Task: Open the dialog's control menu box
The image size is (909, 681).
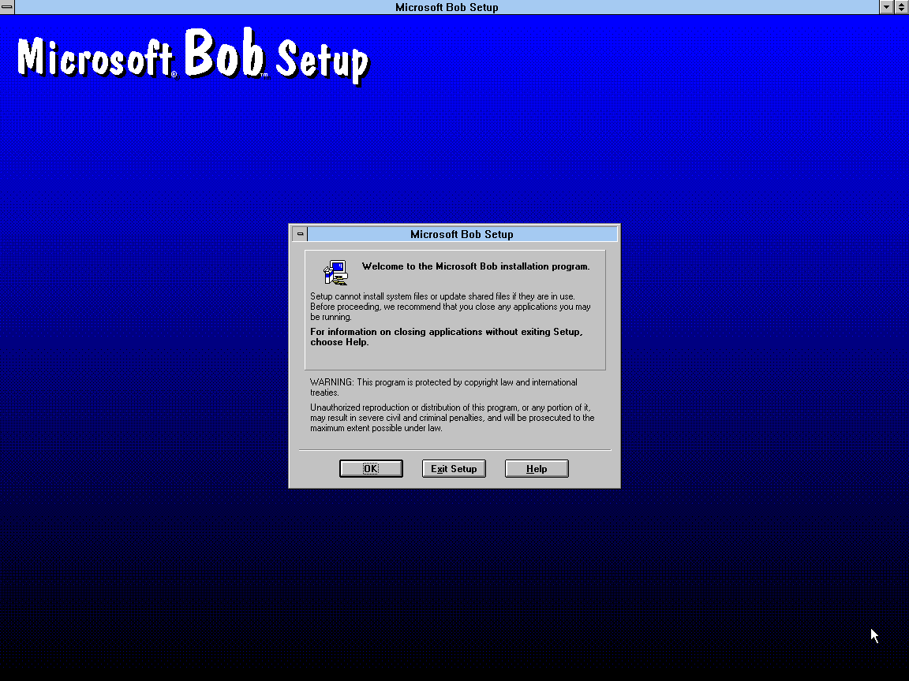Action: pyautogui.click(x=300, y=234)
